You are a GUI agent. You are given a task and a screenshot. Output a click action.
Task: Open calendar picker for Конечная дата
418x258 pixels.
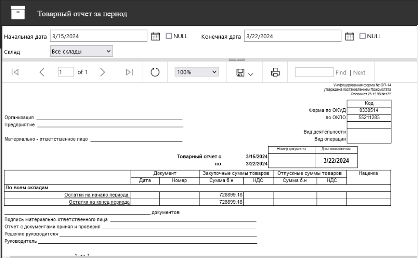coord(349,36)
